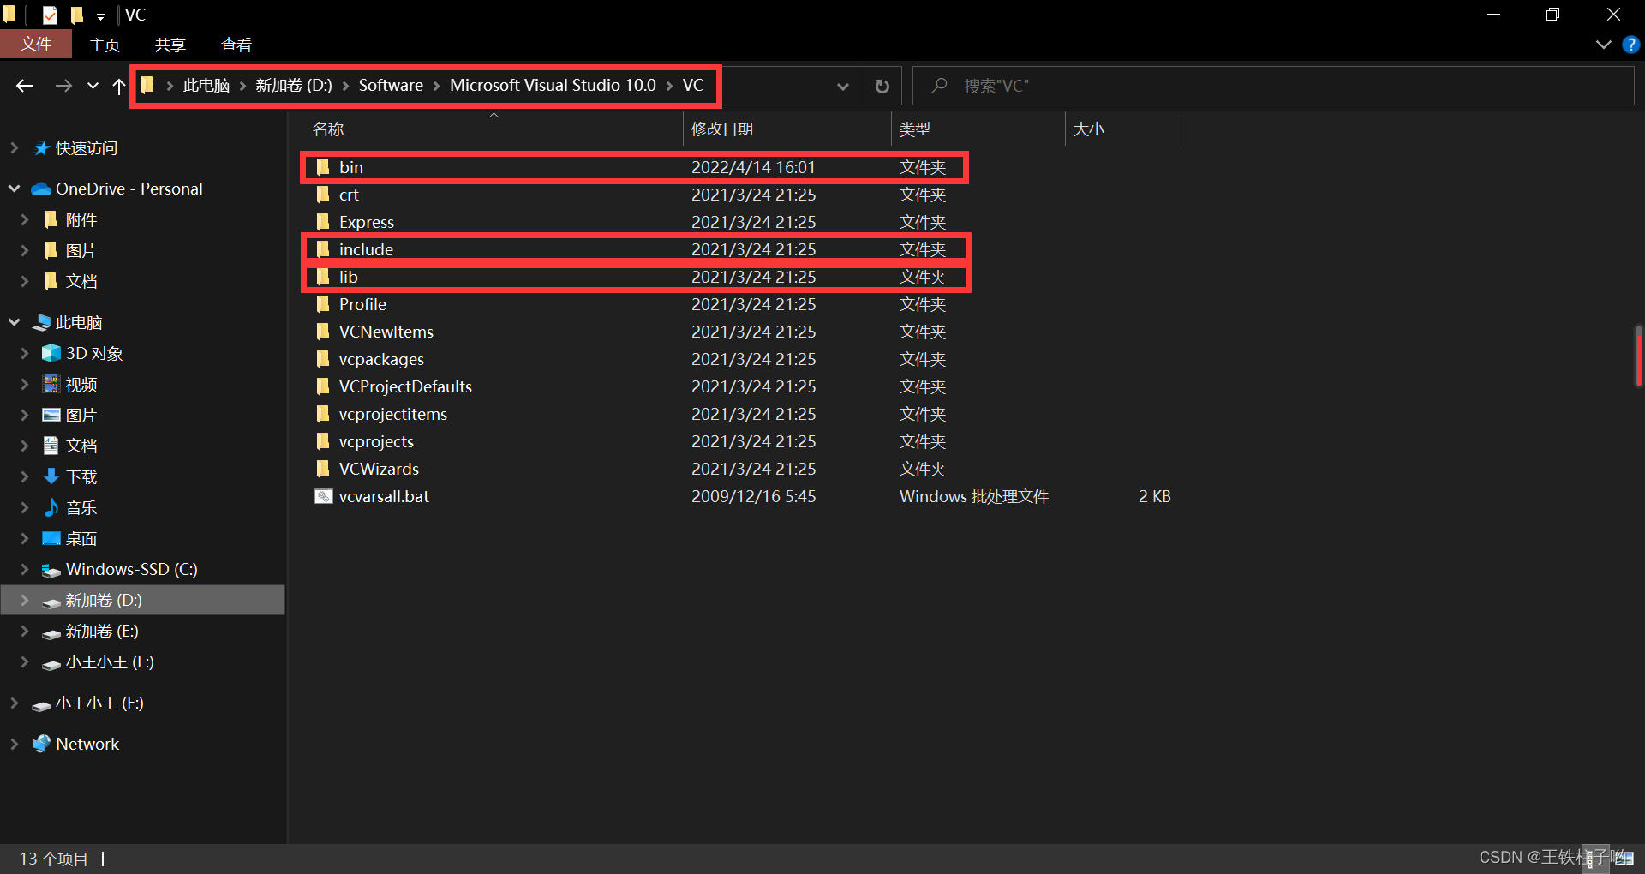The height and width of the screenshot is (874, 1645).
Task: Expand the 快速访问 tree node
Action: click(15, 148)
